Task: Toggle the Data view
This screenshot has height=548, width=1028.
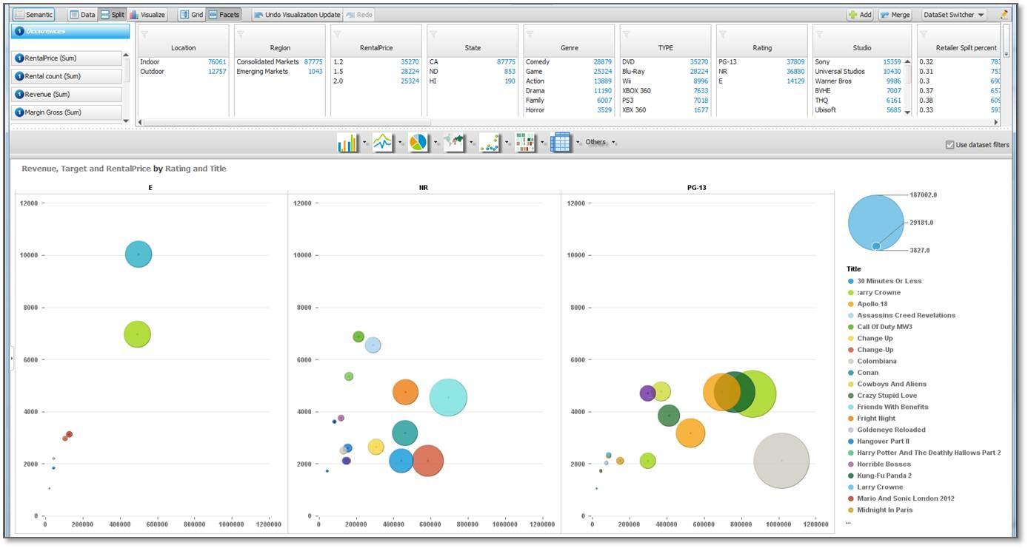Action: pyautogui.click(x=82, y=15)
